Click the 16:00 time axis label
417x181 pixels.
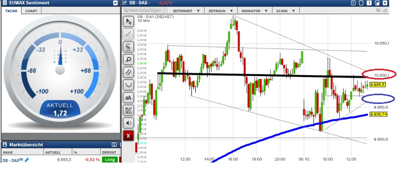click(233, 159)
